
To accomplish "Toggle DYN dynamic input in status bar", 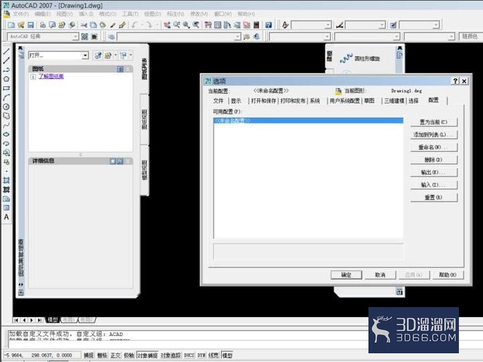I will click(202, 355).
